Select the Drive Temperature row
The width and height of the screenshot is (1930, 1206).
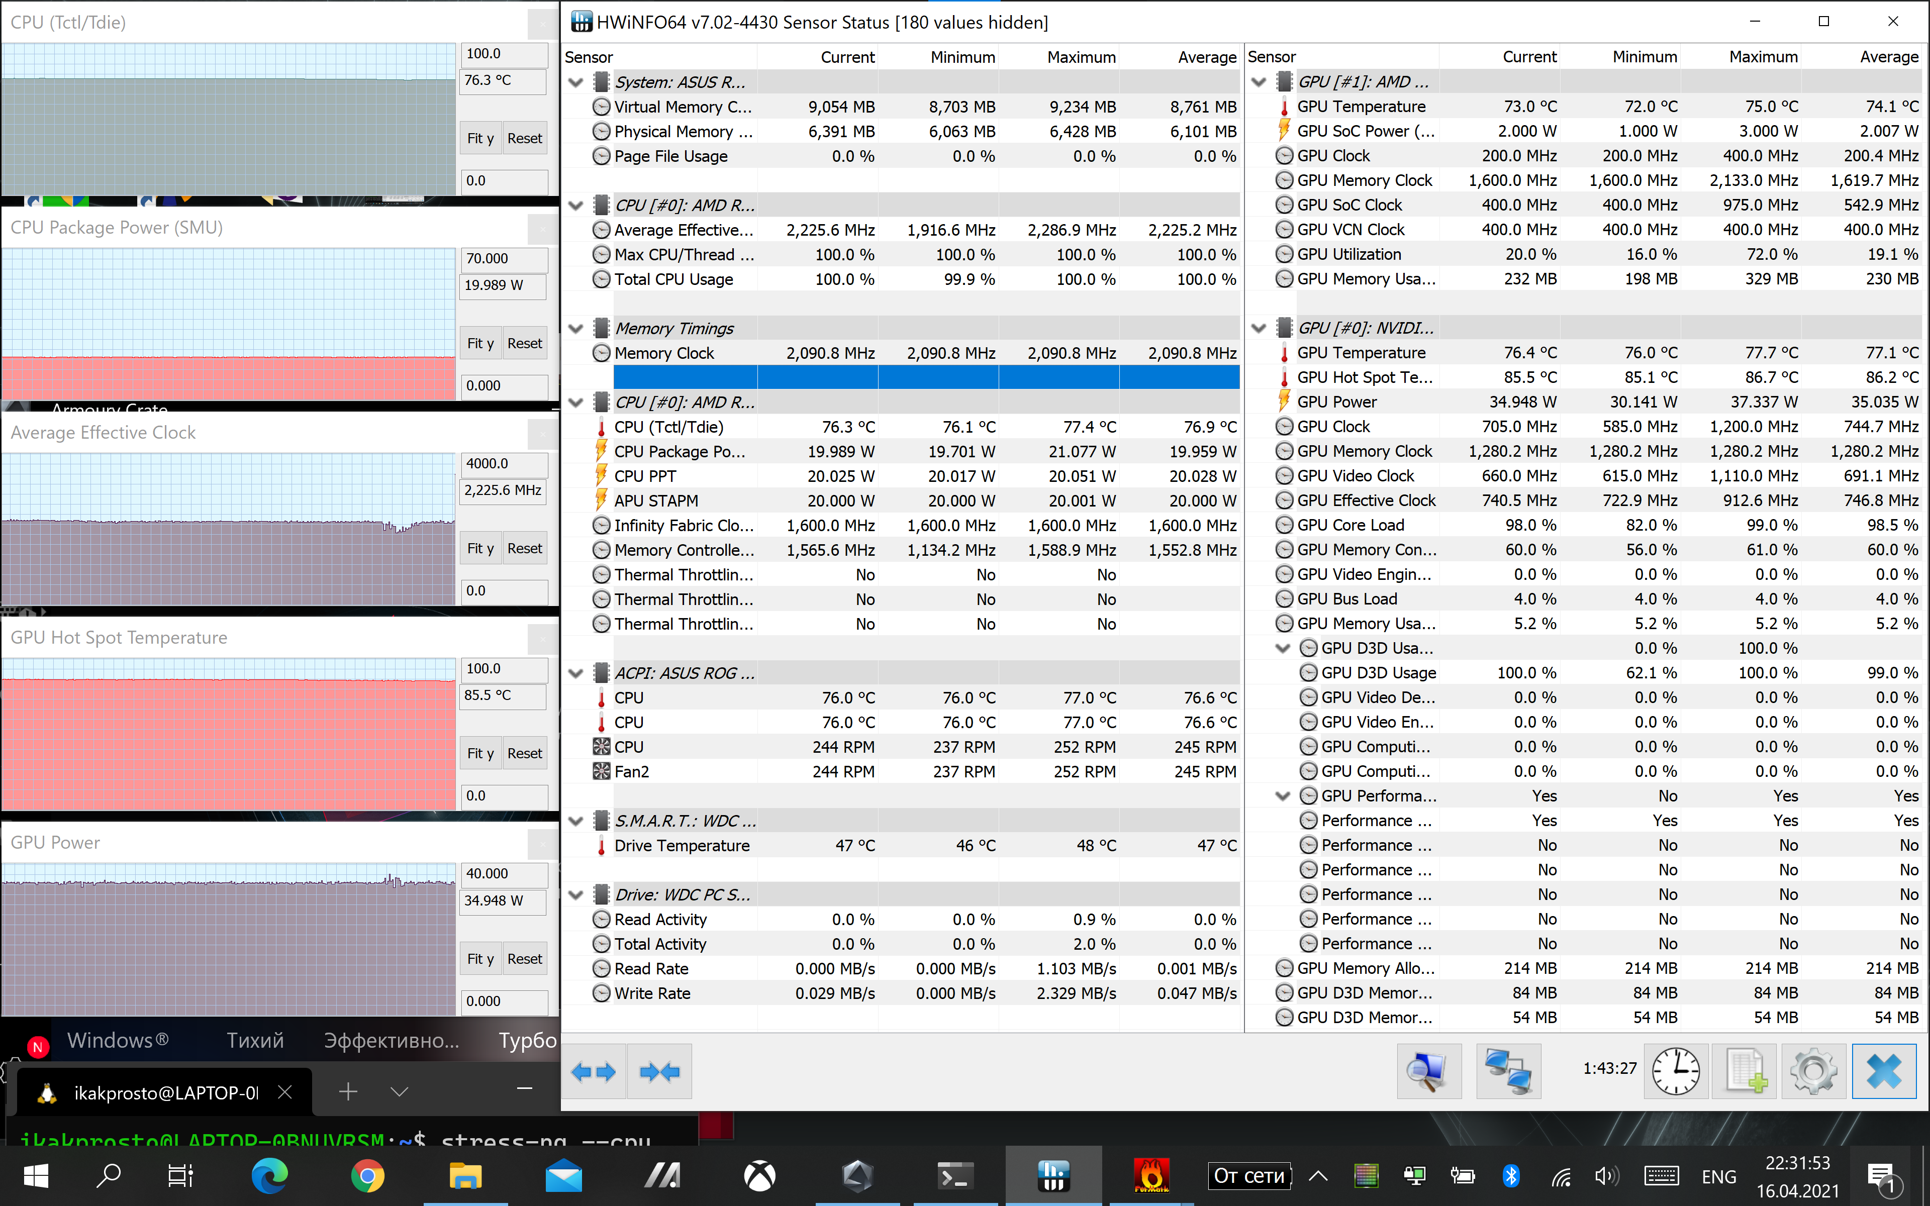point(901,846)
